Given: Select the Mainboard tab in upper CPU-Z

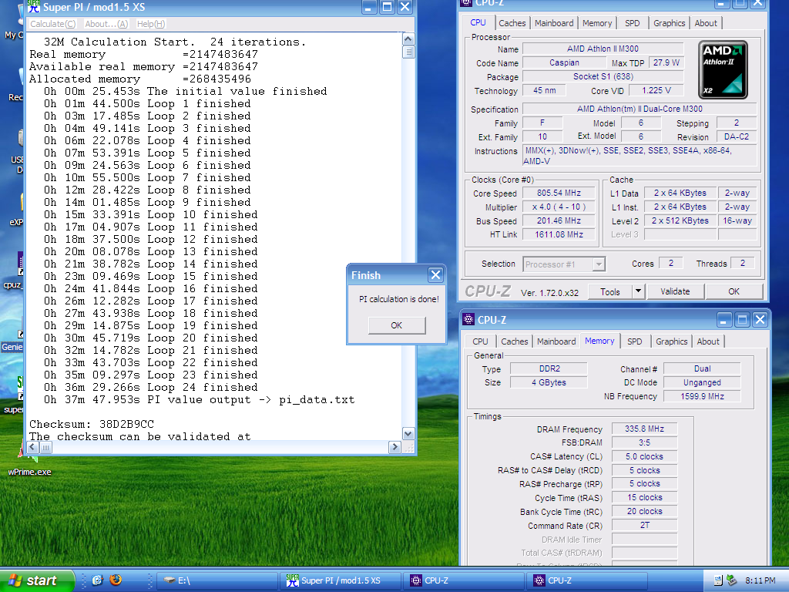Looking at the screenshot, I should 553,23.
